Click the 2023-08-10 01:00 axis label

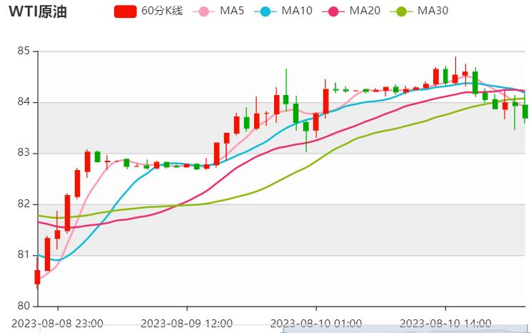click(x=316, y=323)
